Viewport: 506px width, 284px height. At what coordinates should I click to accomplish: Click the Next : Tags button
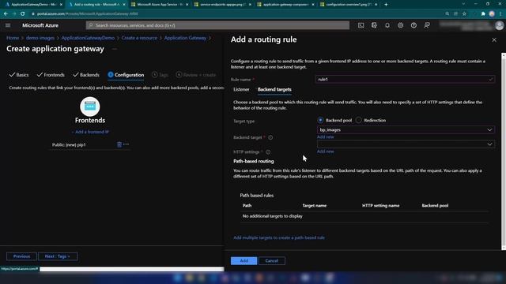(58, 256)
